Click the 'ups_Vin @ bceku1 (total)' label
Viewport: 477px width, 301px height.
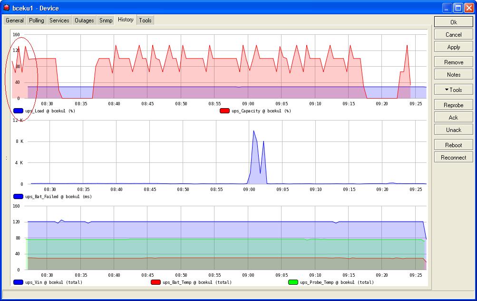[x=54, y=282]
